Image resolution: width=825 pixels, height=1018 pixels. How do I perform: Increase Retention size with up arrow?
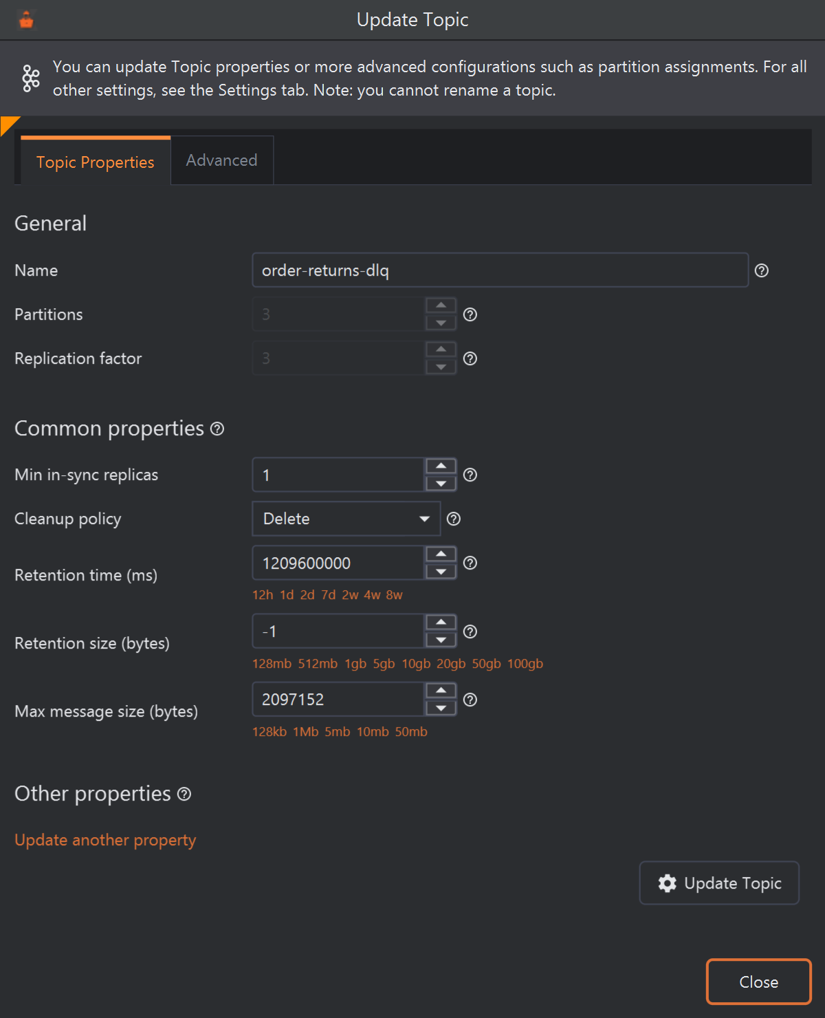441,622
